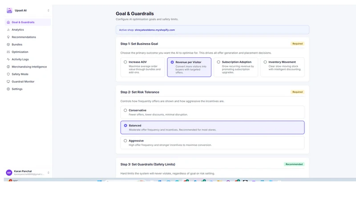Screen dimensions: 356x200
Task: Click the Upsell AI logo icon
Action: click(x=9, y=10)
